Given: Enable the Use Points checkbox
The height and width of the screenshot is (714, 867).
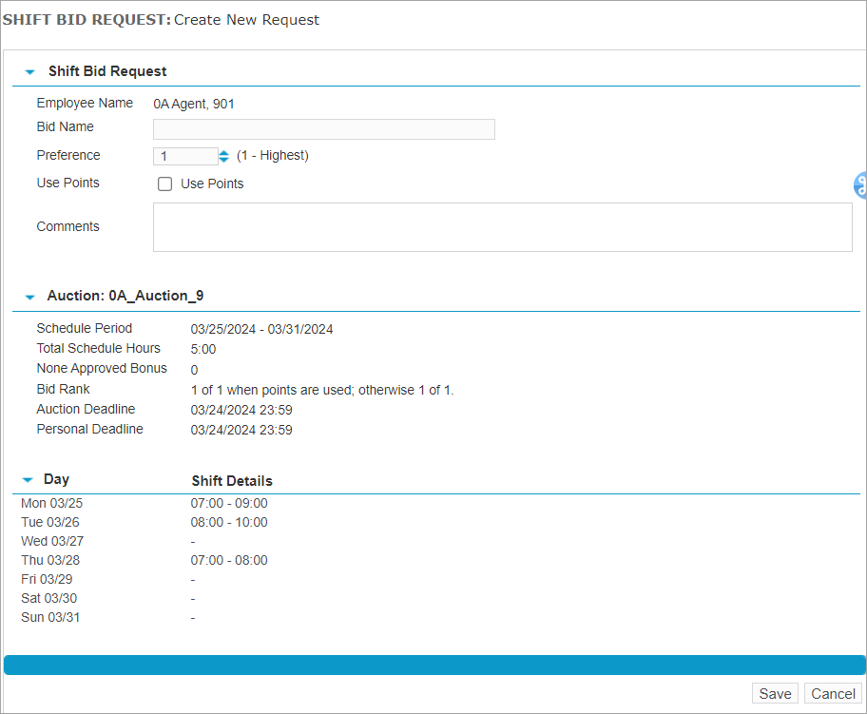Looking at the screenshot, I should (x=164, y=183).
